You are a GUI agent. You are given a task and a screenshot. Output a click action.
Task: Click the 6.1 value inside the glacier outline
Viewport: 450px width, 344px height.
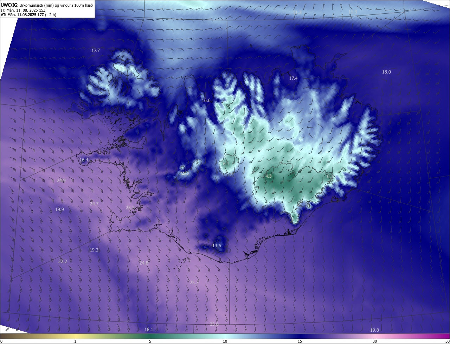pos(226,164)
